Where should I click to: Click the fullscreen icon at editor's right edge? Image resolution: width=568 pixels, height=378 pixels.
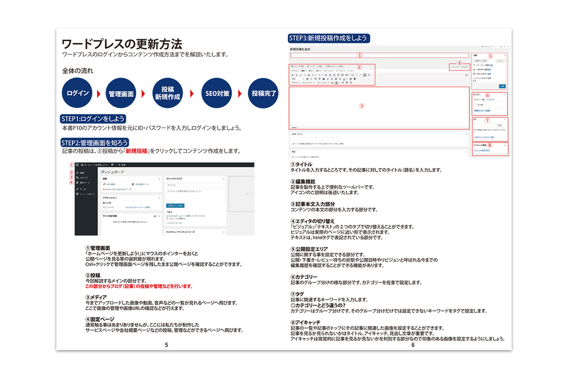466,75
